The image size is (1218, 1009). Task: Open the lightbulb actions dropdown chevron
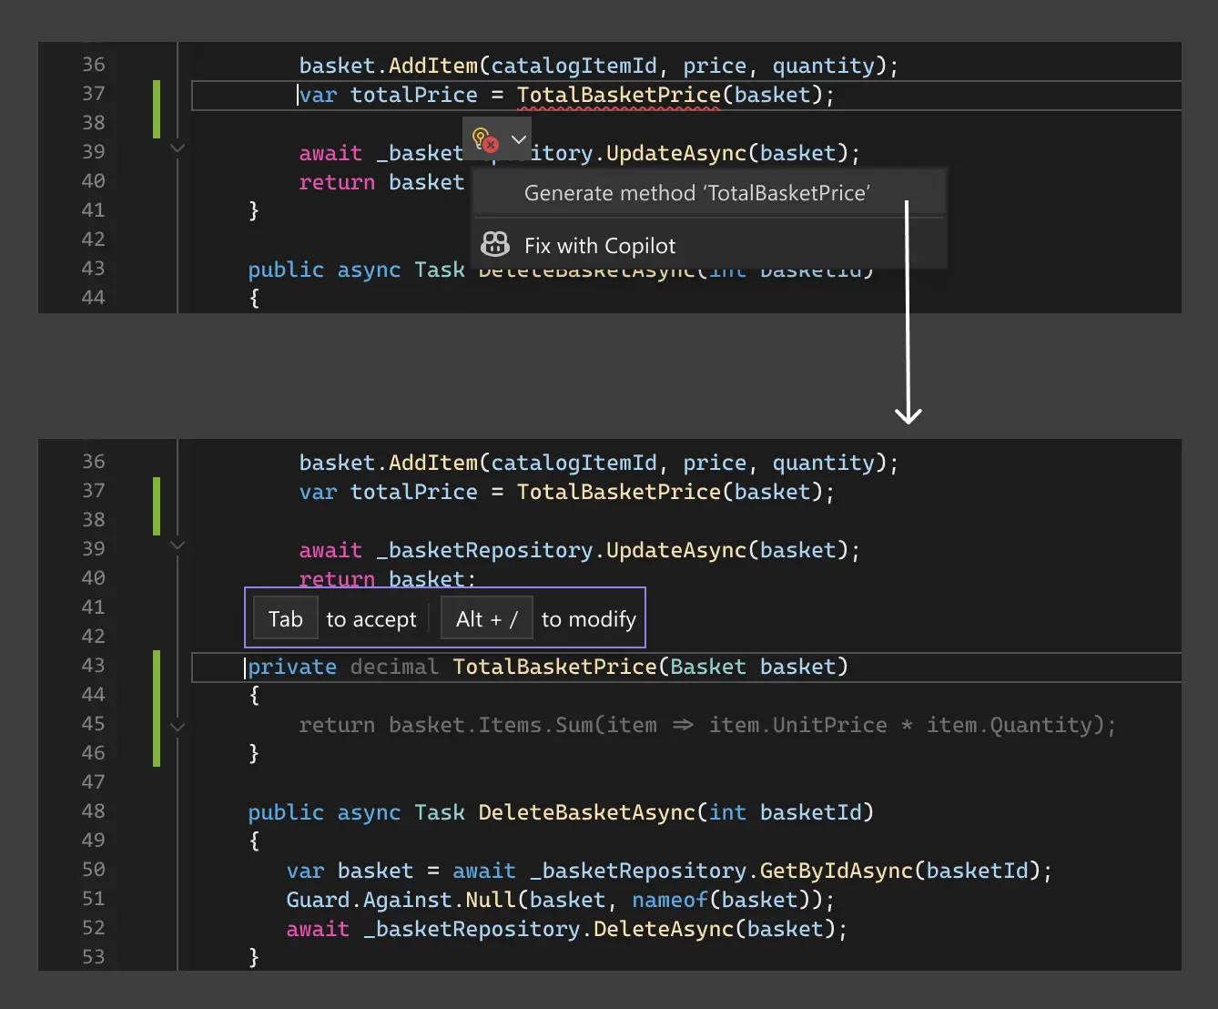pos(518,138)
